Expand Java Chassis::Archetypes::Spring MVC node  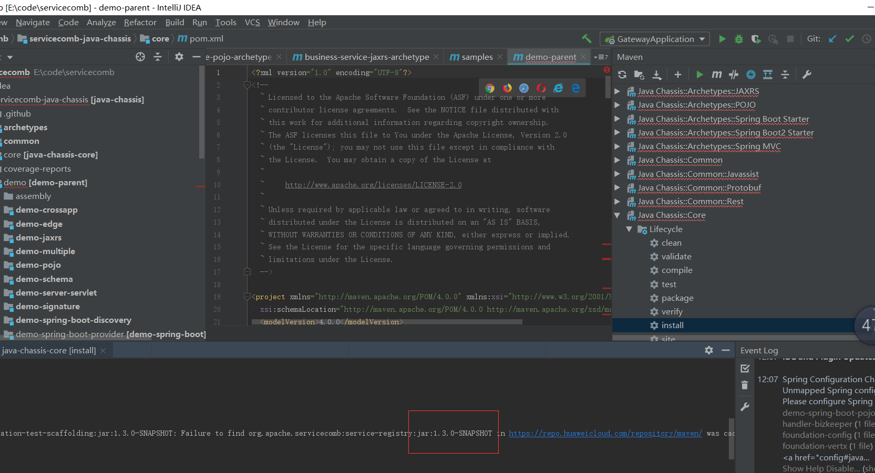coord(617,146)
